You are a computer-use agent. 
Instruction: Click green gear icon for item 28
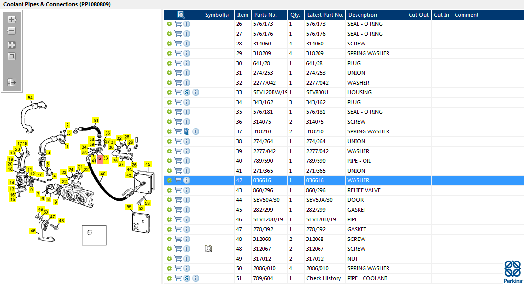[169, 44]
